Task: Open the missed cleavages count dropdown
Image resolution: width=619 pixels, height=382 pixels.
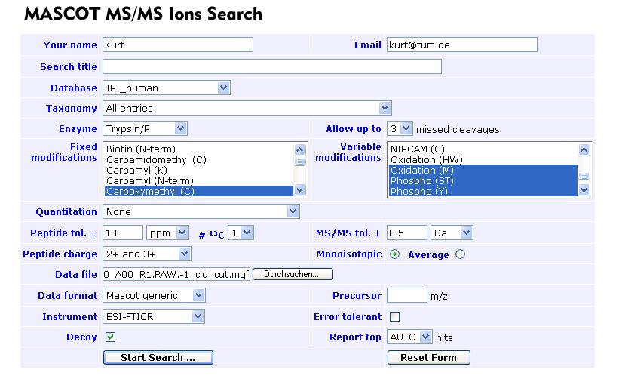Action: 400,128
